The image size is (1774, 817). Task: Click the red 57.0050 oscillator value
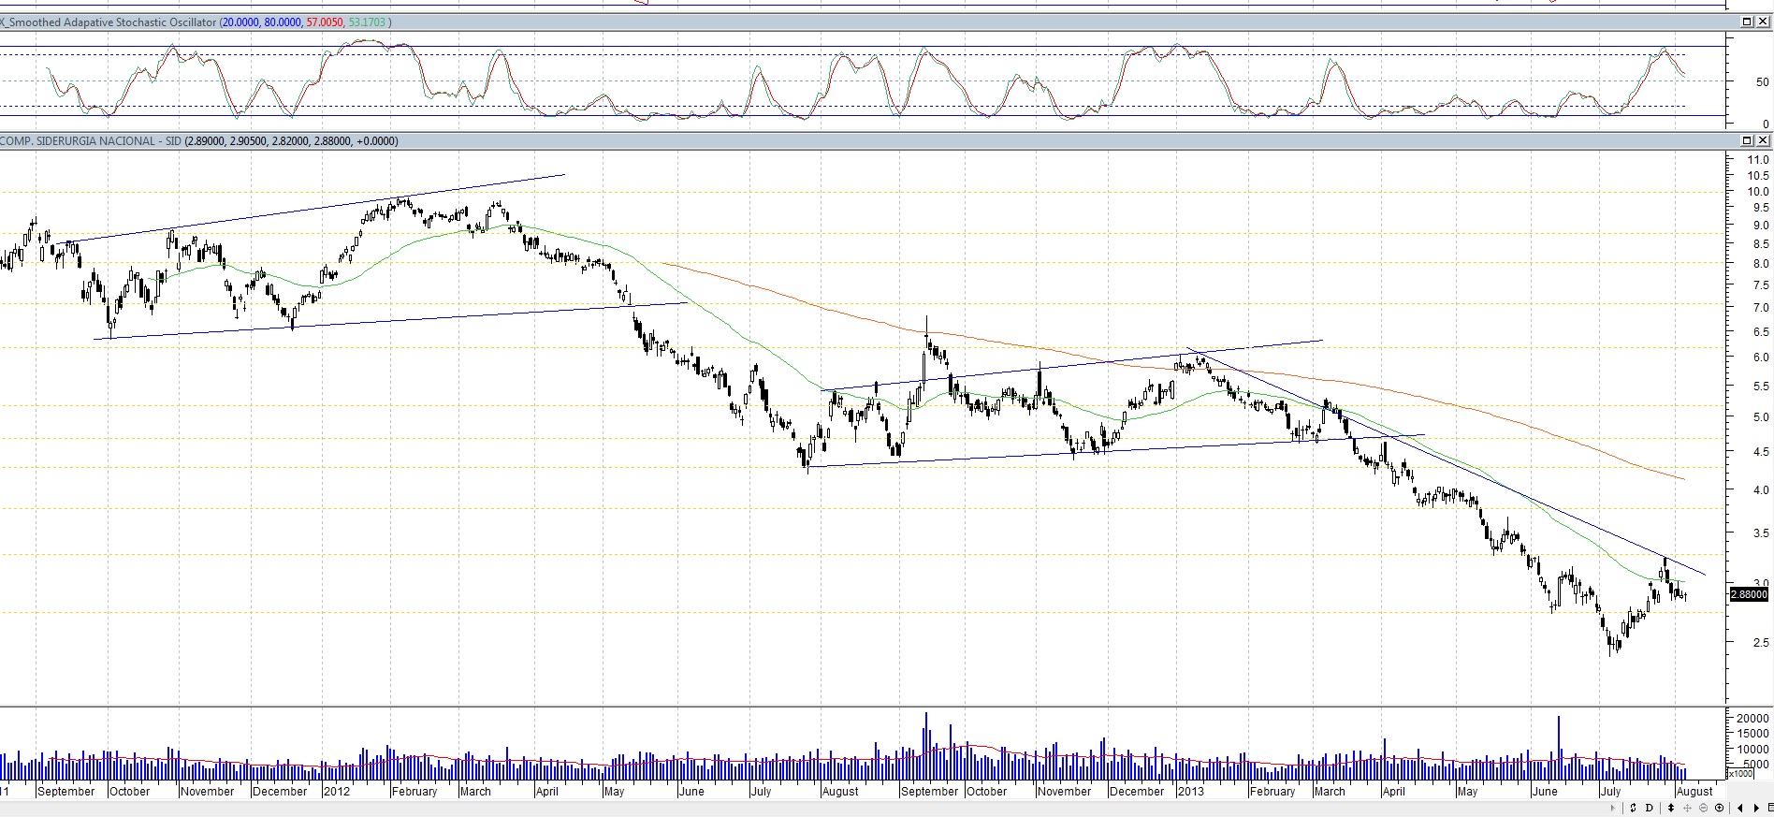[x=325, y=22]
